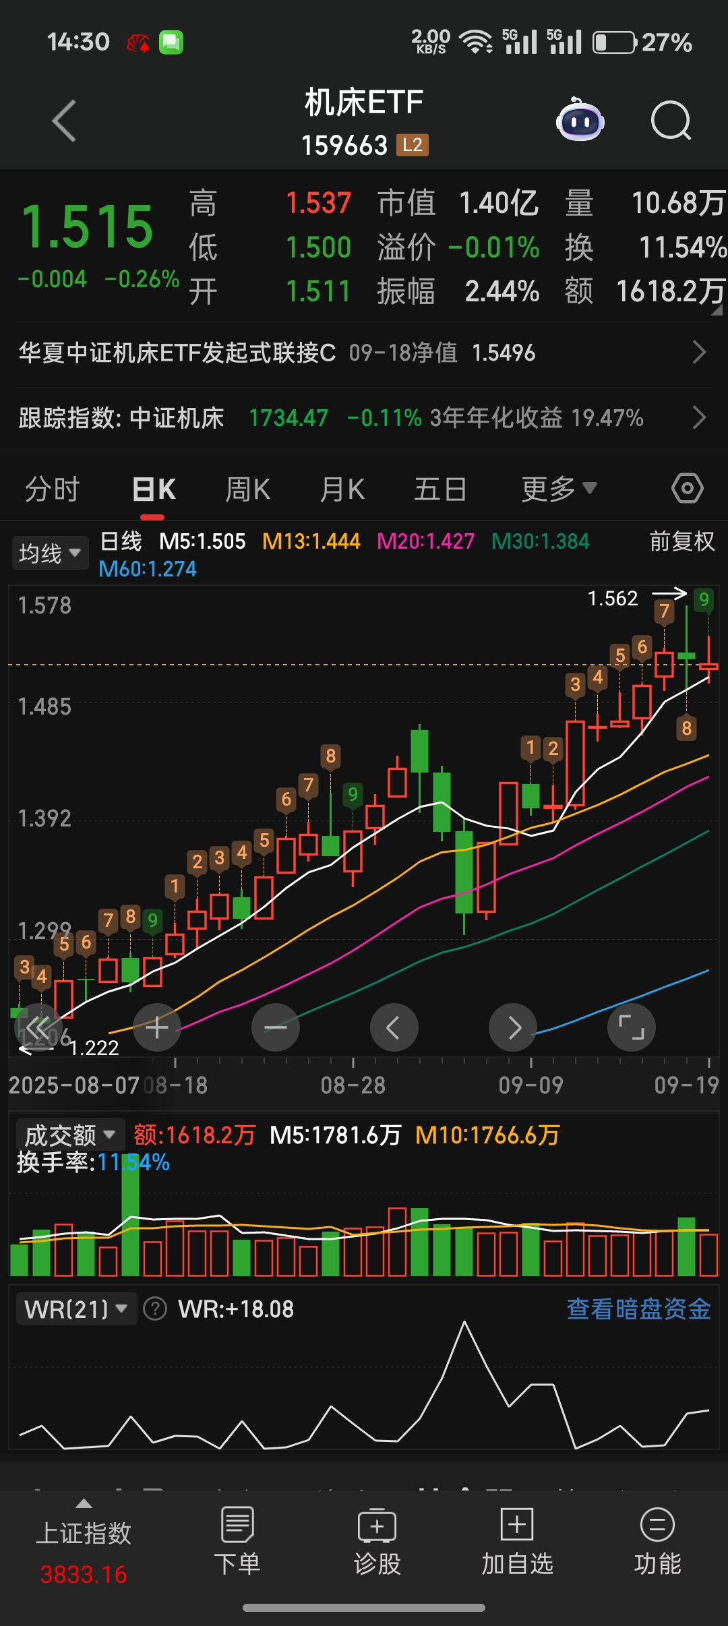This screenshot has width=728, height=1626.
Task: Tap the M10:1766.6万 volume average label
Action: click(x=487, y=1135)
